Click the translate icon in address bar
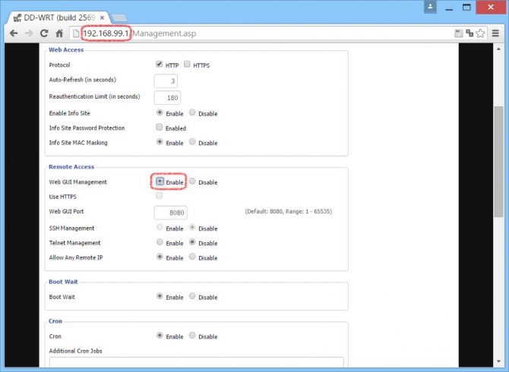This screenshot has height=372, width=509. pos(469,33)
